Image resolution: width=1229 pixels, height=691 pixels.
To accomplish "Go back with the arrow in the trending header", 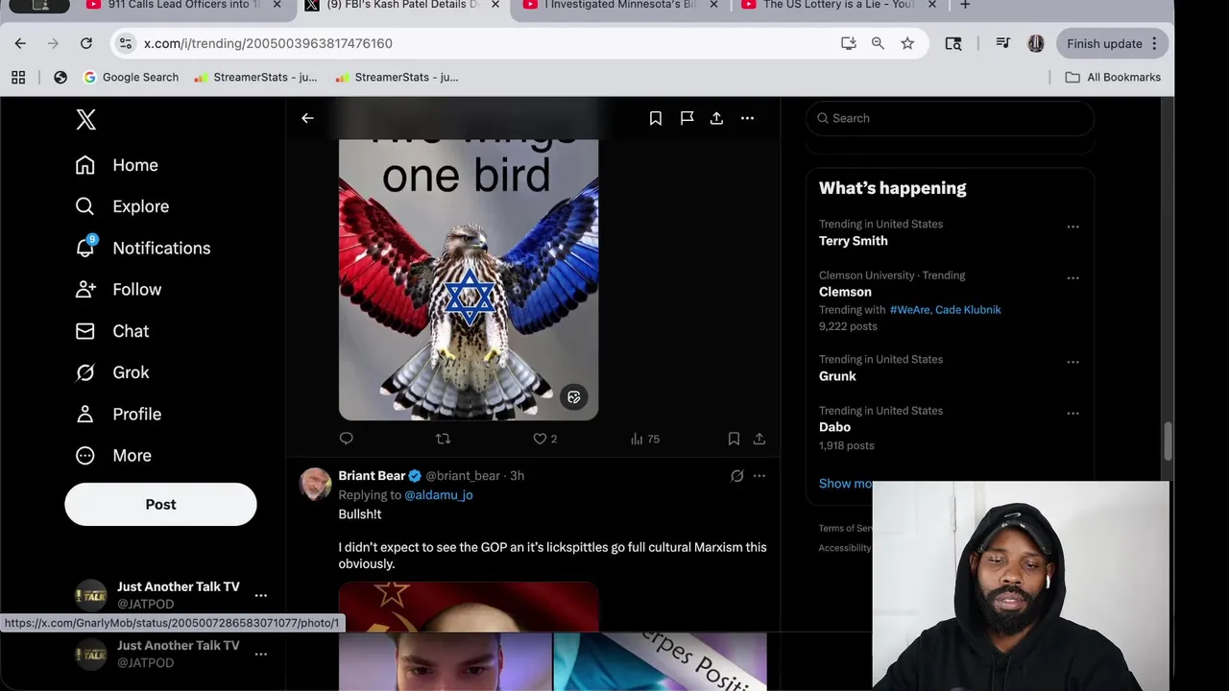I will [307, 118].
